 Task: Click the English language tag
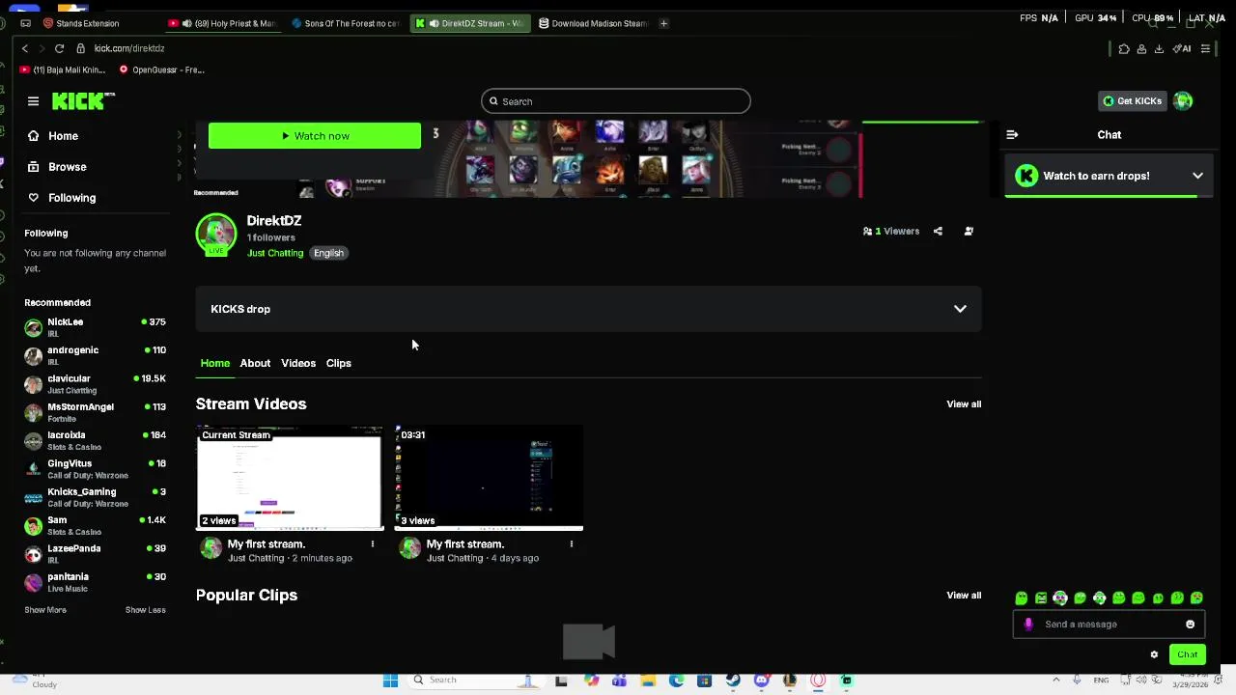[x=328, y=253]
